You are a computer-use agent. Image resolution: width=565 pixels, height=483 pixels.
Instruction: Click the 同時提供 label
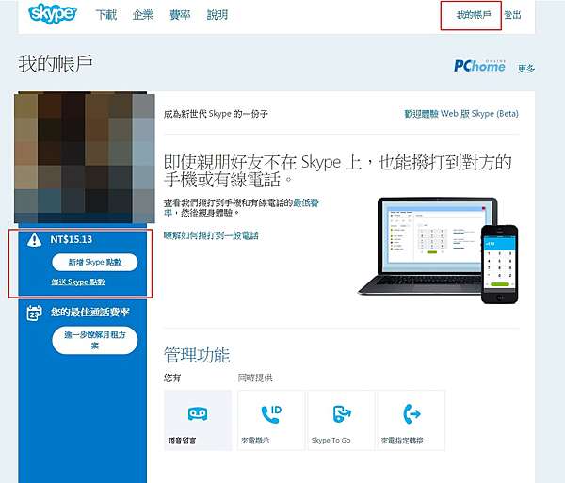(x=255, y=378)
